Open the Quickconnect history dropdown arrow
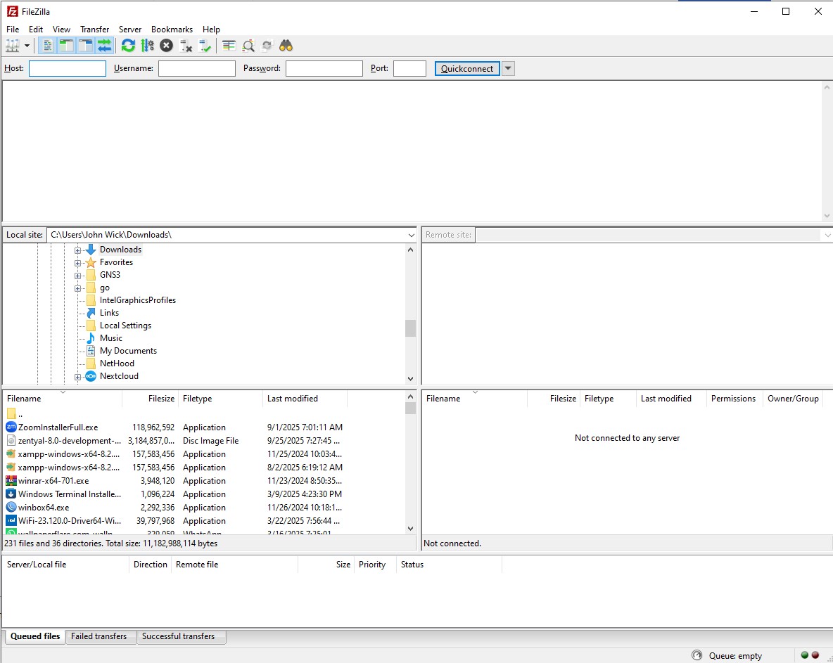This screenshot has height=663, width=833. (508, 68)
